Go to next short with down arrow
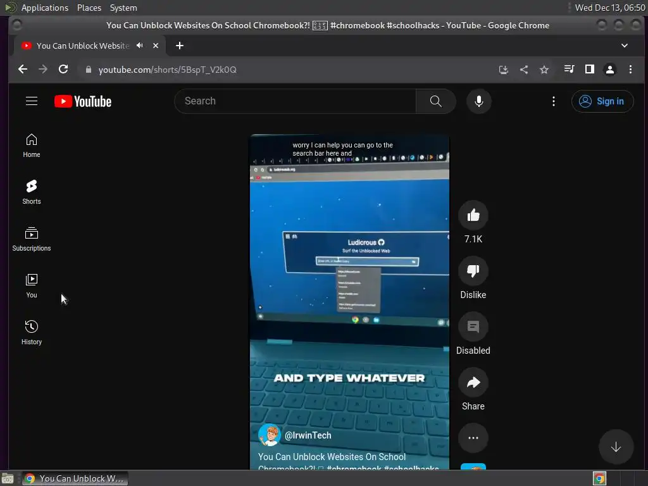This screenshot has height=486, width=648. pos(616,447)
